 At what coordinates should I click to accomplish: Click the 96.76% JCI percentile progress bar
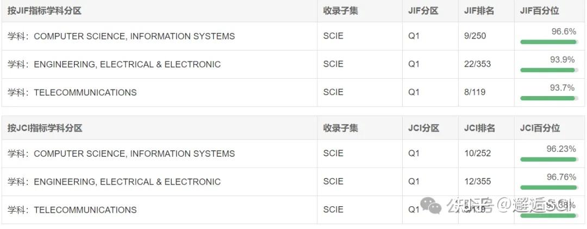point(548,187)
